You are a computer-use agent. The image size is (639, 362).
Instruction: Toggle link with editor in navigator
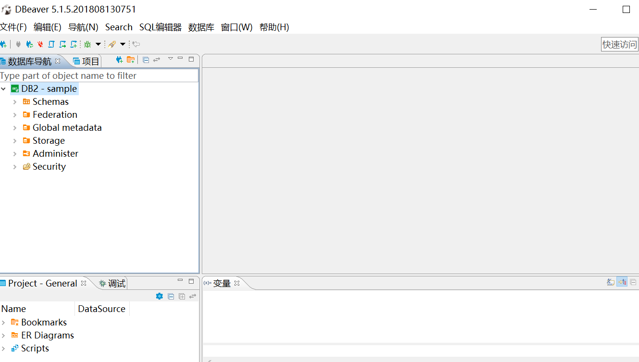click(x=157, y=60)
